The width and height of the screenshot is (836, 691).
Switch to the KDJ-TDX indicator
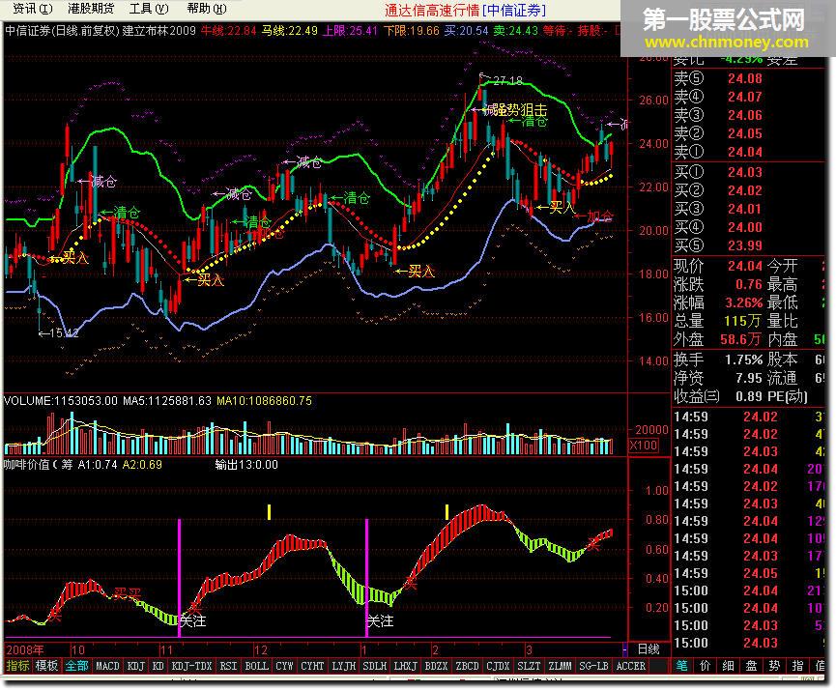point(192,666)
